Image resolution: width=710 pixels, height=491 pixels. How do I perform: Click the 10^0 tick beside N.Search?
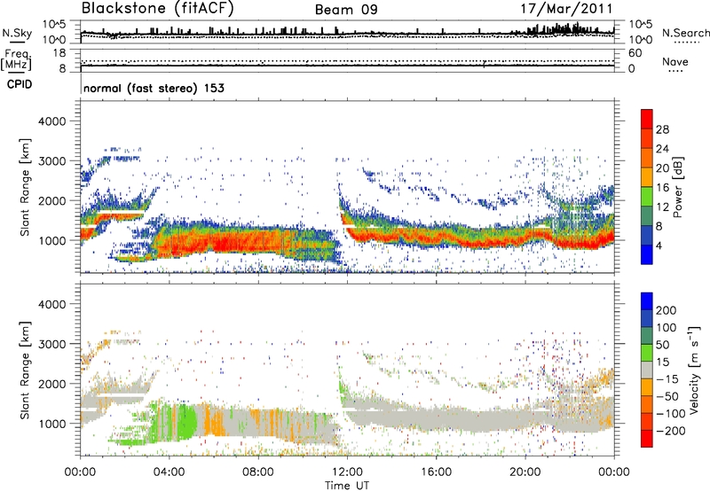click(641, 40)
